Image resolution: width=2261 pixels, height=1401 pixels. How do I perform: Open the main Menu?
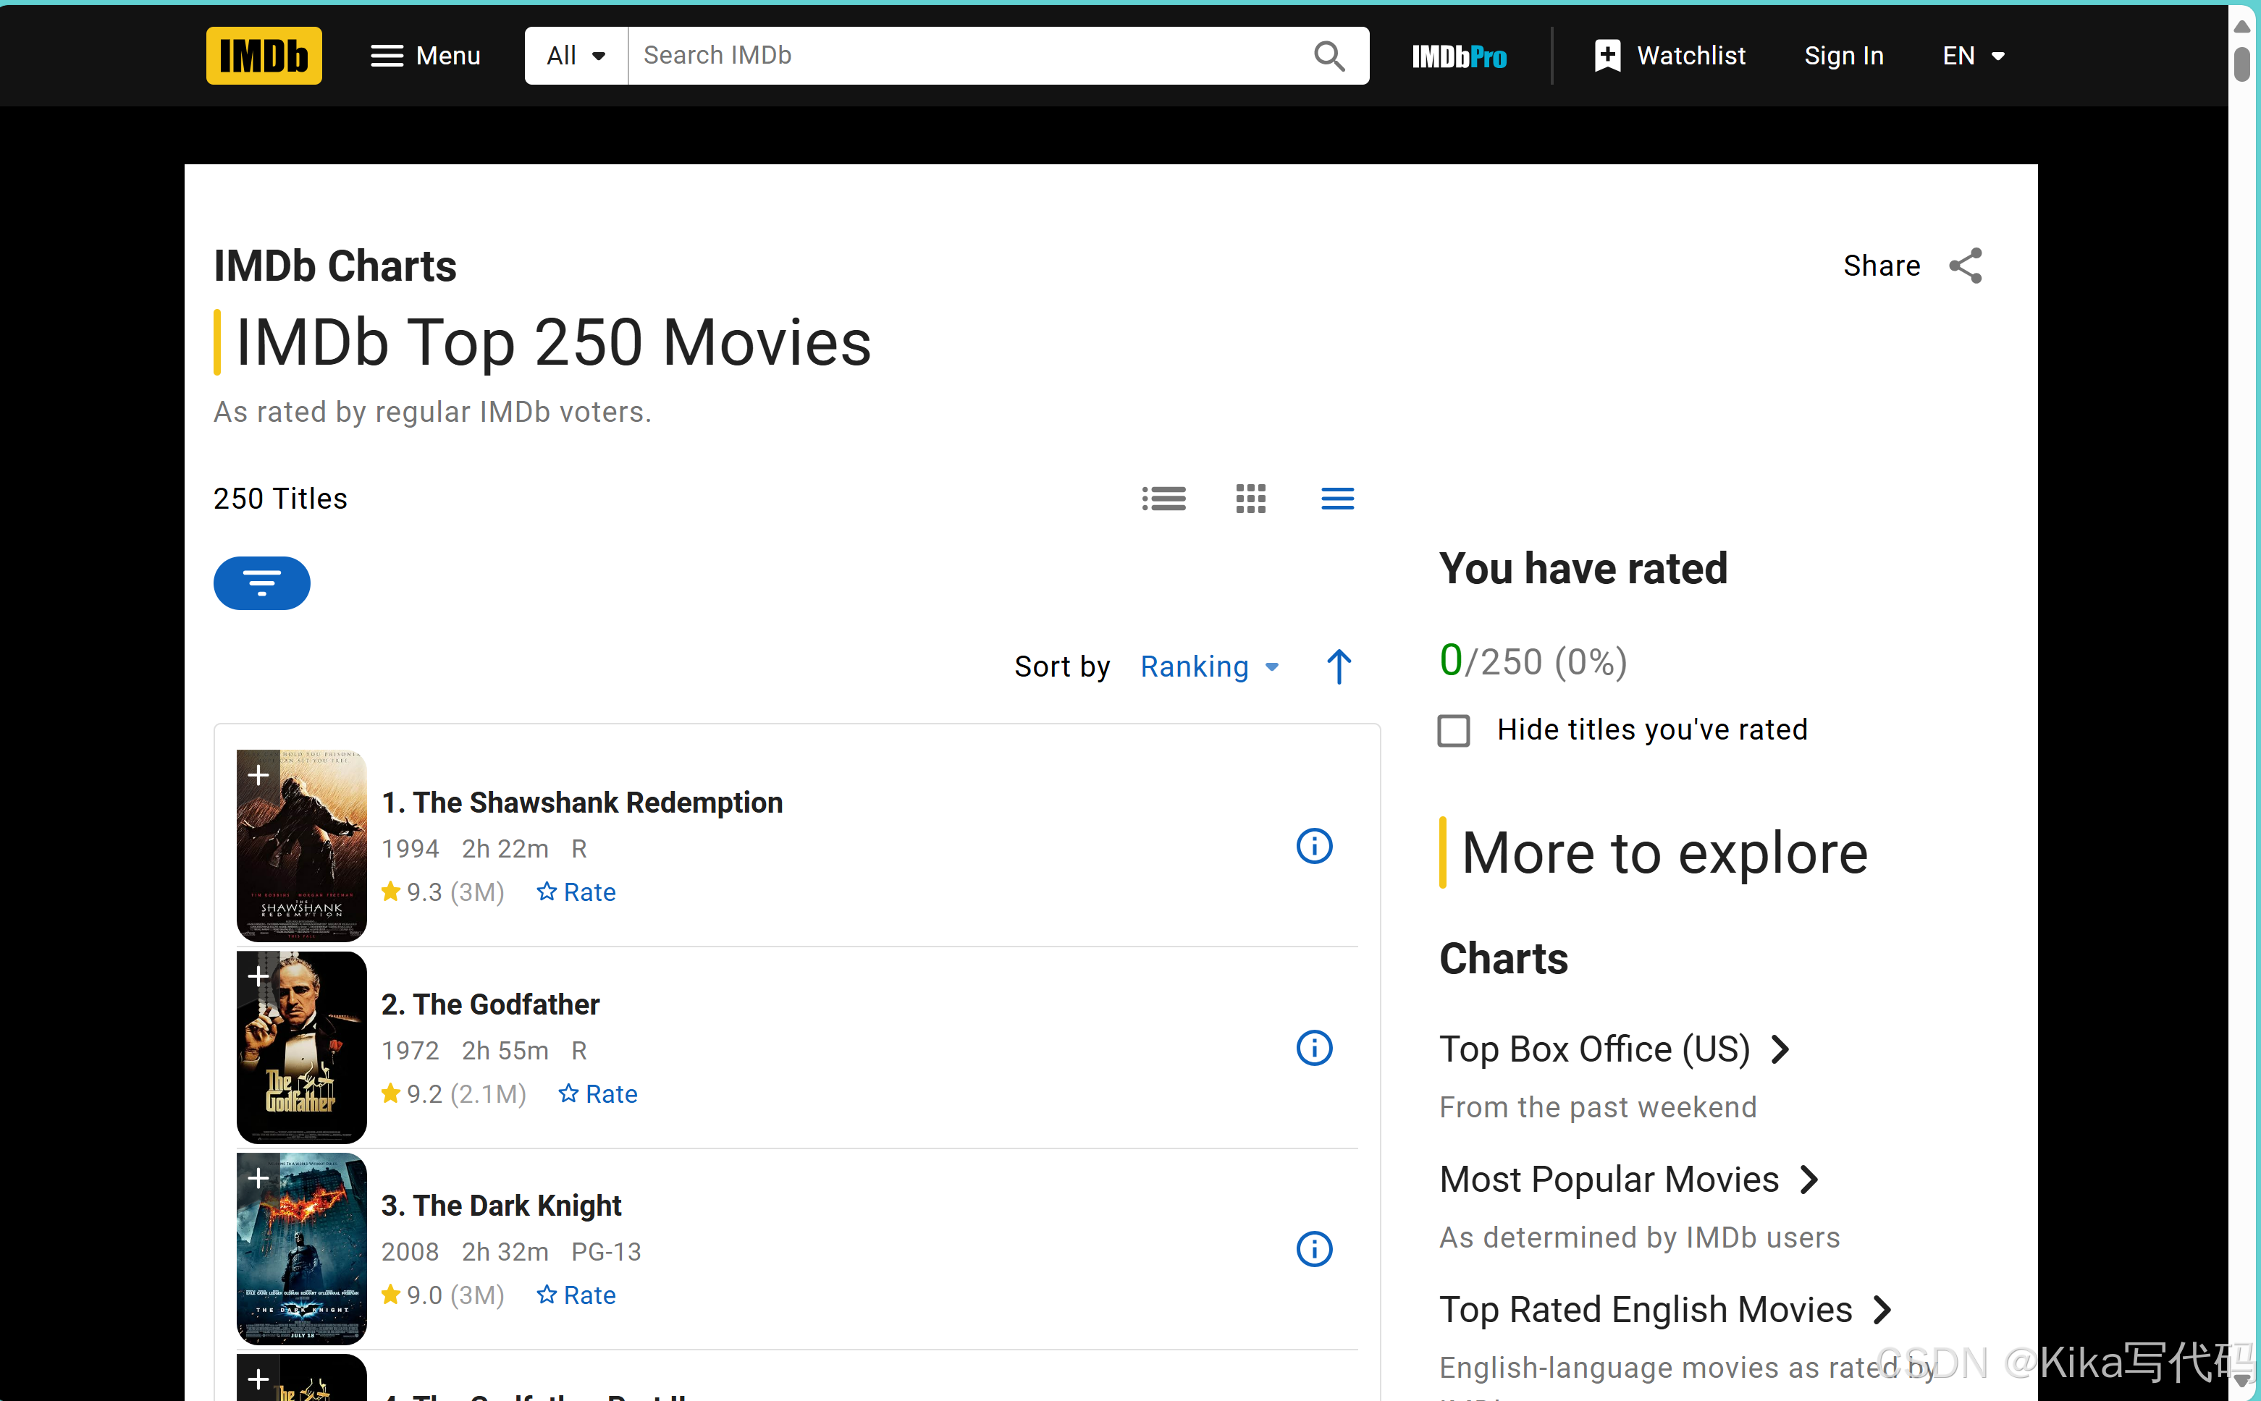tap(426, 56)
